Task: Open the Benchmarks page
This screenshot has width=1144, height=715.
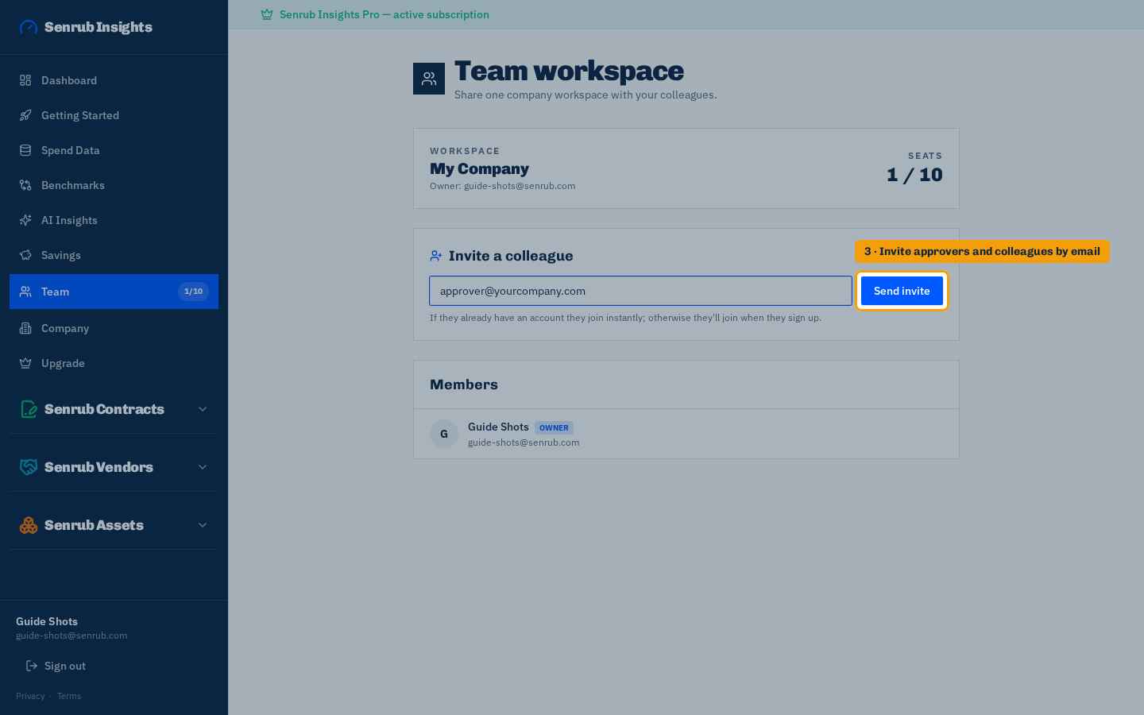Action: pos(114,185)
